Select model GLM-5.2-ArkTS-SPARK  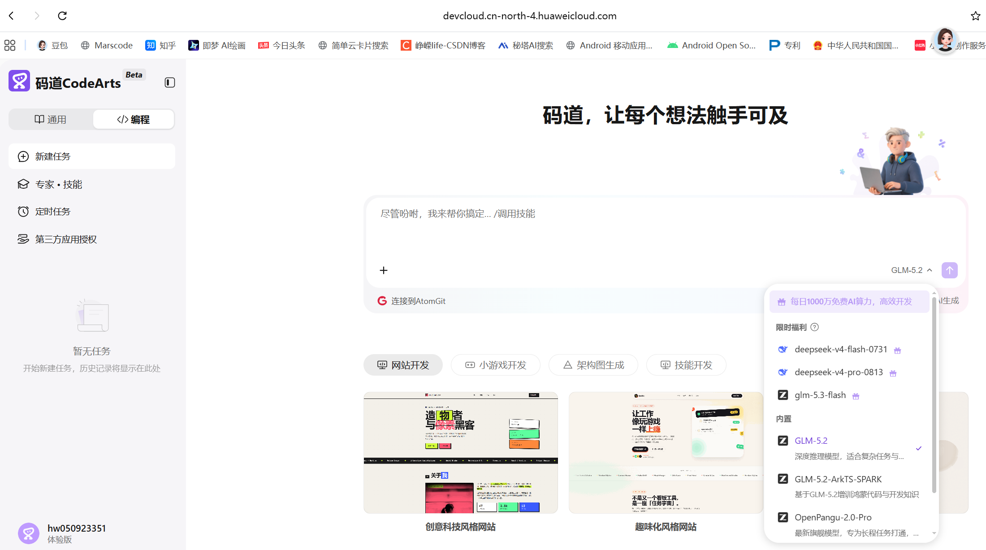click(849, 486)
